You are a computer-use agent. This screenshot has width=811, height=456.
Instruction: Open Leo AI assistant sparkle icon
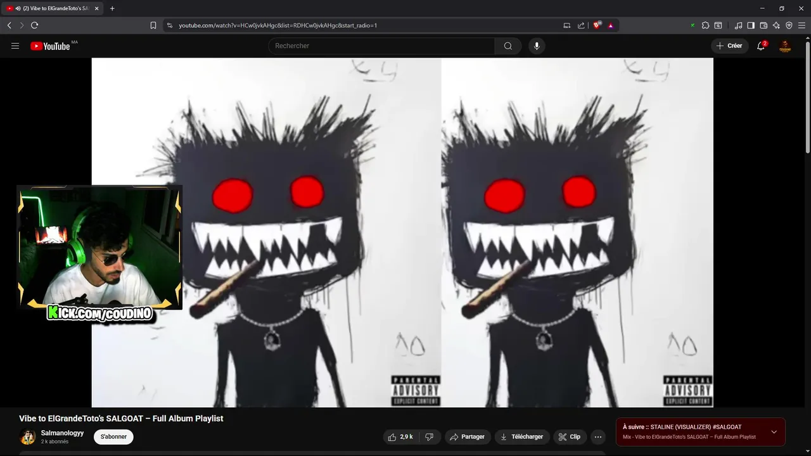tap(776, 25)
